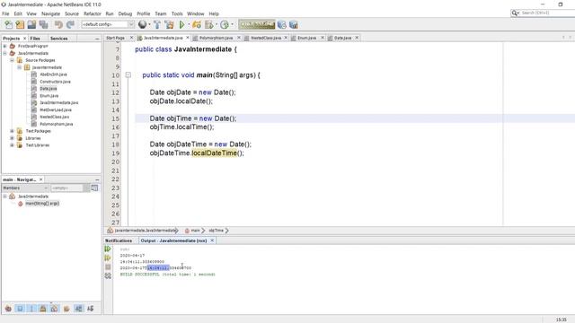Close the Output JavaIntermediate tab

coord(212,240)
